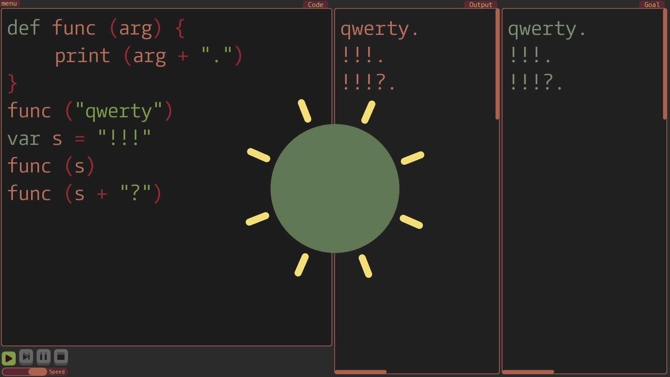The width and height of the screenshot is (670, 377).
Task: Click the Output panel vertical scrollbar
Action: 497,65
